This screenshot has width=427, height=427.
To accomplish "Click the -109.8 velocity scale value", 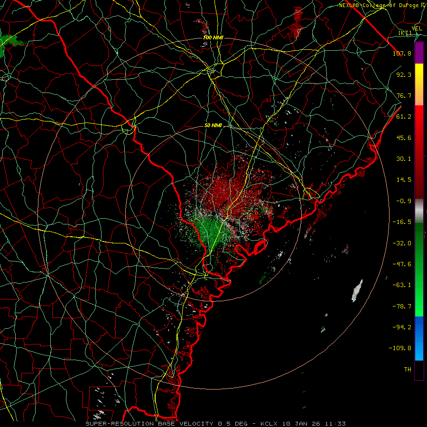I will tap(400, 348).
